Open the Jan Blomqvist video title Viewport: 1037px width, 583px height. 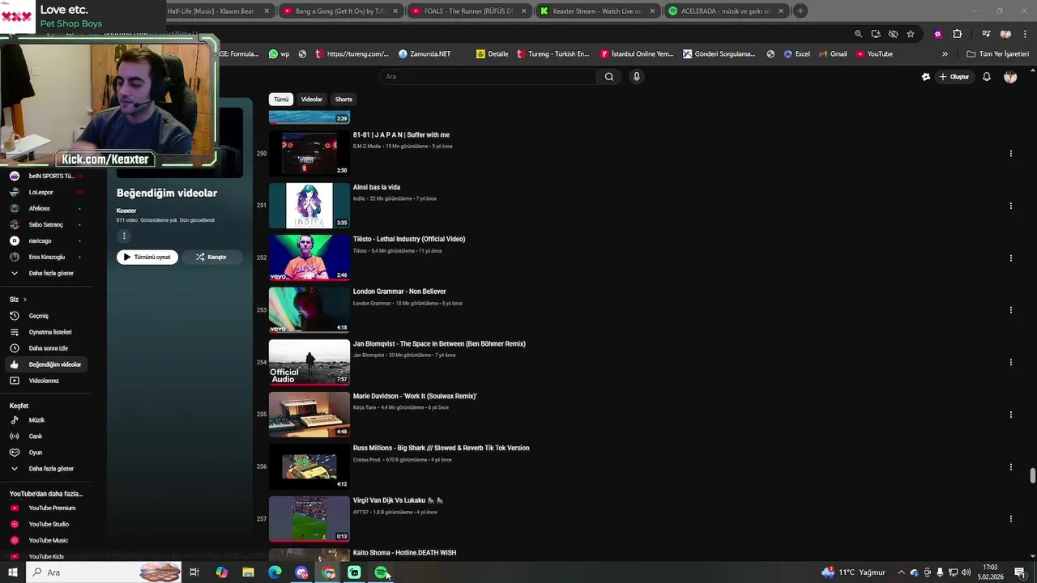(439, 344)
